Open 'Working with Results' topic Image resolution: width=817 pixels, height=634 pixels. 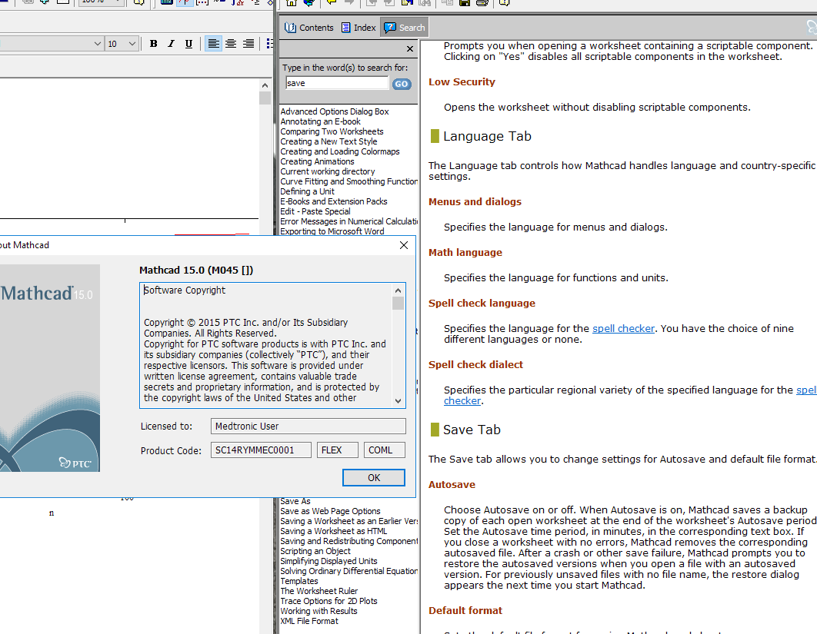coord(319,611)
